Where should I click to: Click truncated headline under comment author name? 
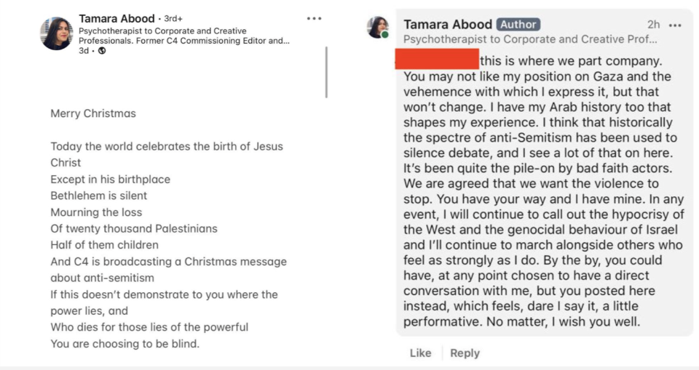(530, 39)
